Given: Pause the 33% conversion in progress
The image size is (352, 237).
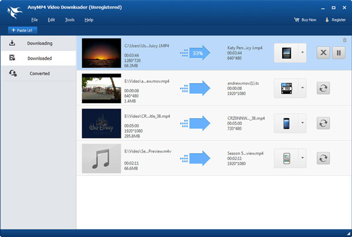Looking at the screenshot, I should pos(339,53).
